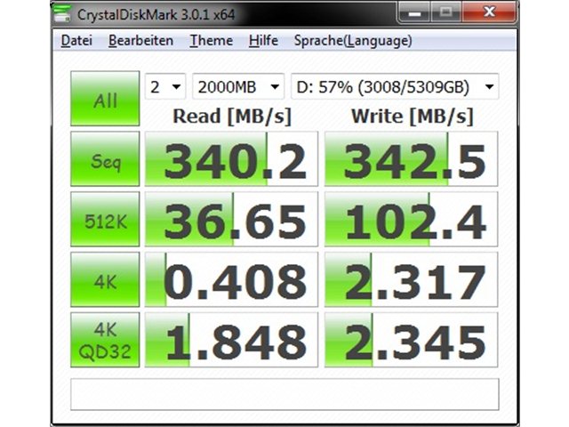Image resolution: width=569 pixels, height=427 pixels.
Task: Click the Read [MB/s] column header
Action: [x=232, y=117]
